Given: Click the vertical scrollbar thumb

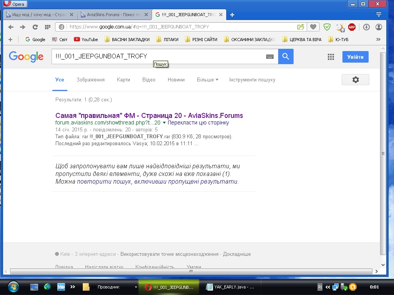Looking at the screenshot, I should click(383, 154).
